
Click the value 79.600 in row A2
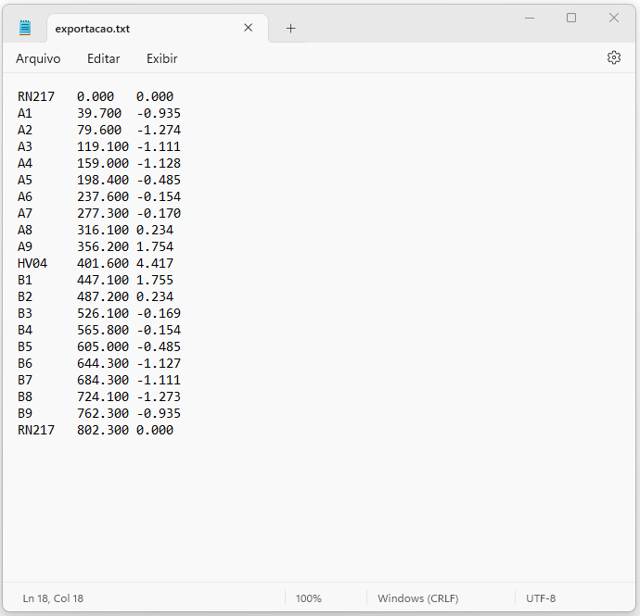tap(99, 130)
